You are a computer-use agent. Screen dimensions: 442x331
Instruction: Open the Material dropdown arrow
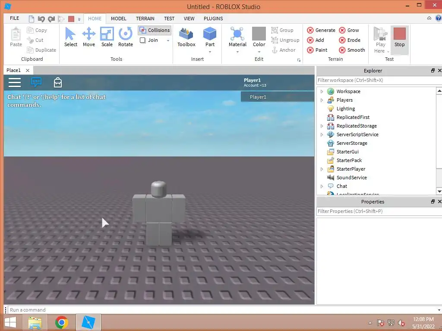point(237,52)
